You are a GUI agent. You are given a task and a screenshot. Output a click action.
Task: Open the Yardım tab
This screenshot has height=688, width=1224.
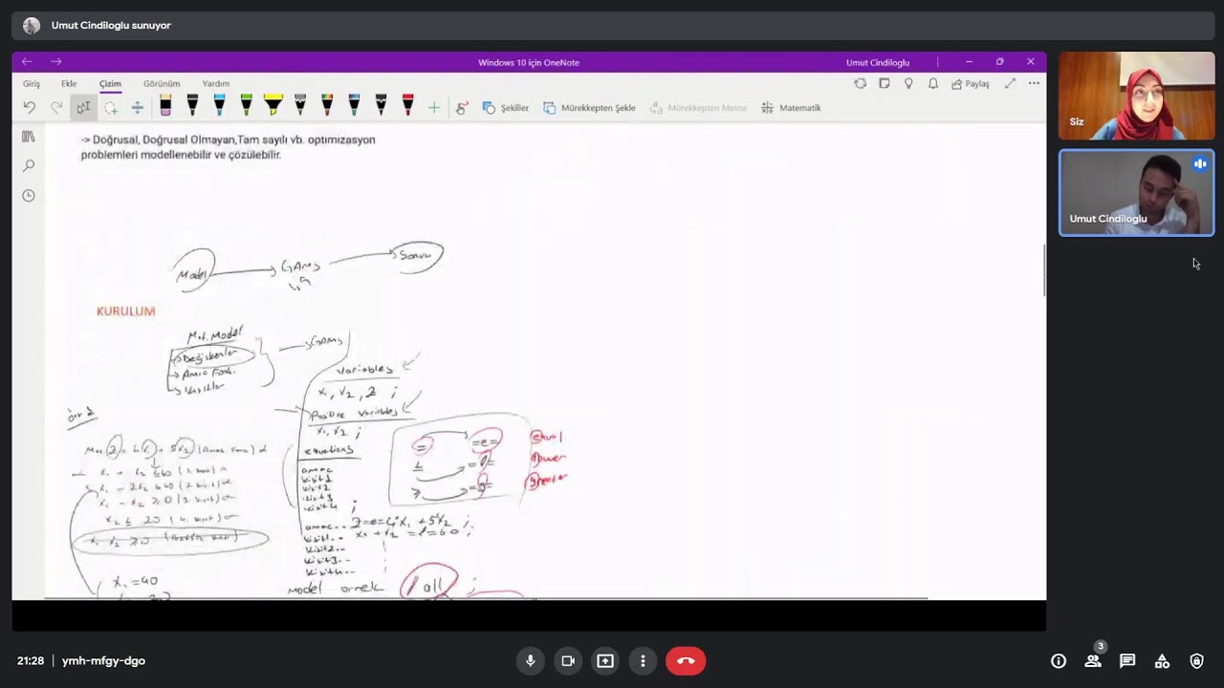pos(216,83)
